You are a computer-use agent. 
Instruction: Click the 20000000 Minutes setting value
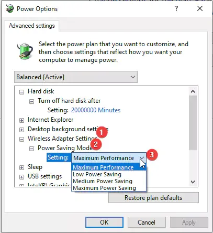tap(96, 110)
